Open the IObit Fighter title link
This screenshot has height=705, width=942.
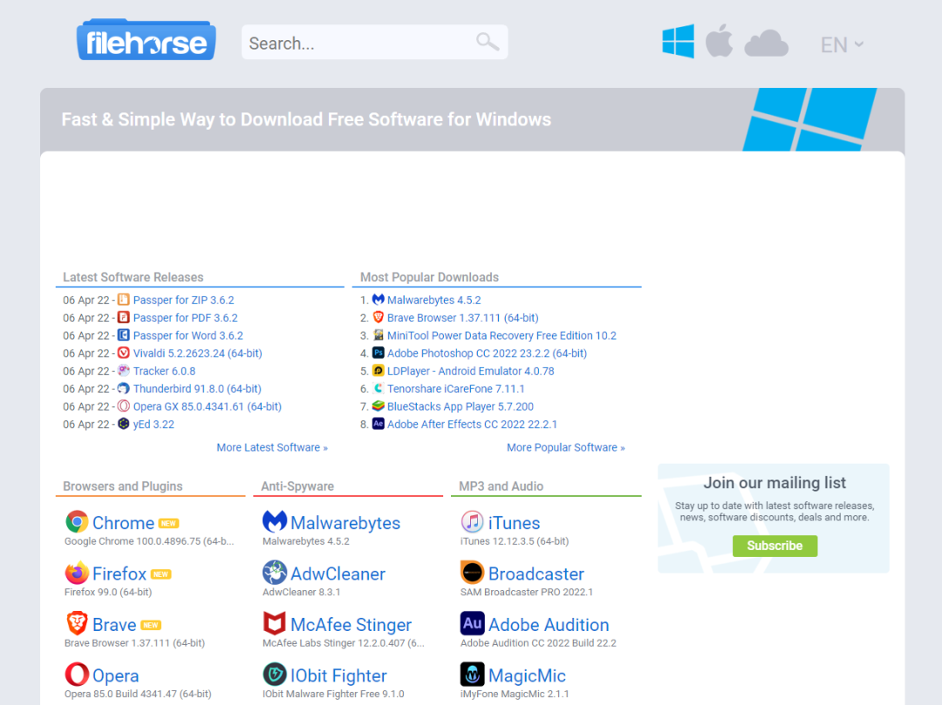coord(338,675)
